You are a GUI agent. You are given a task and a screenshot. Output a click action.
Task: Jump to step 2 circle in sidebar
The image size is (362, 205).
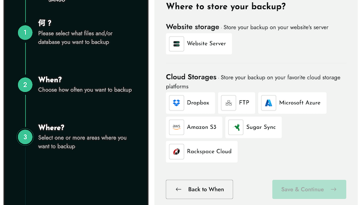(x=25, y=85)
